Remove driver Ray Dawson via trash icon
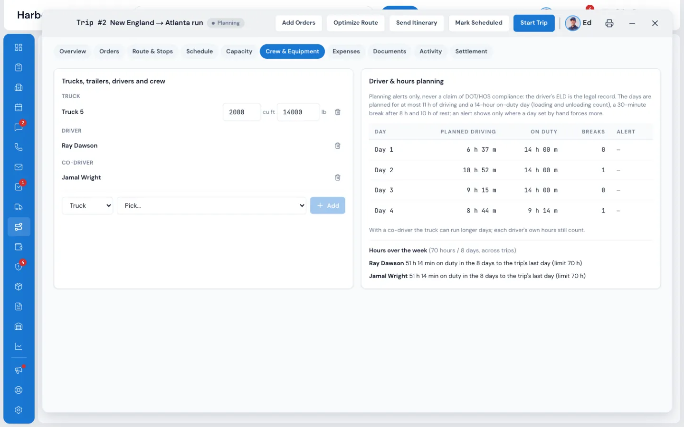Image resolution: width=684 pixels, height=427 pixels. pyautogui.click(x=338, y=146)
